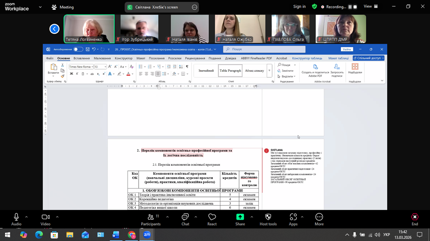Image resolution: width=430 pixels, height=241 pixels.
Task: Click the green Share screen button
Action: pyautogui.click(x=240, y=219)
